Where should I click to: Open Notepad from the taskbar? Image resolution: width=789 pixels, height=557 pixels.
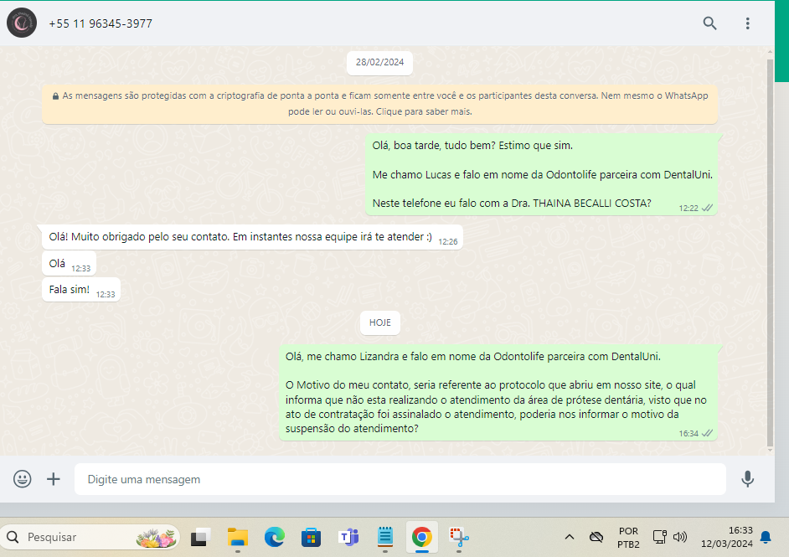click(x=385, y=537)
